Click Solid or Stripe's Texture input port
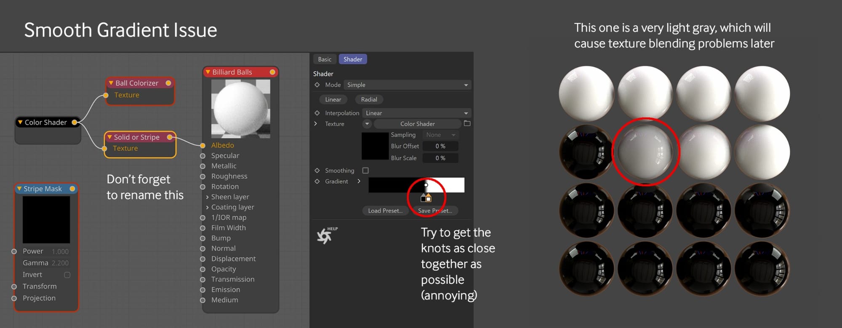842x328 pixels. (105, 148)
